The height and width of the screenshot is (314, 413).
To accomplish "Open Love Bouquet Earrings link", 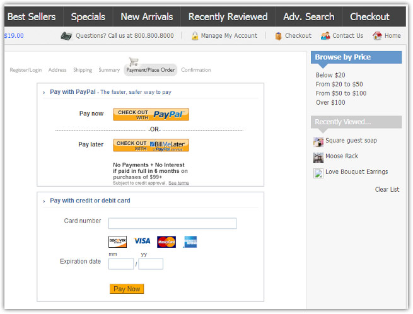I will (357, 172).
